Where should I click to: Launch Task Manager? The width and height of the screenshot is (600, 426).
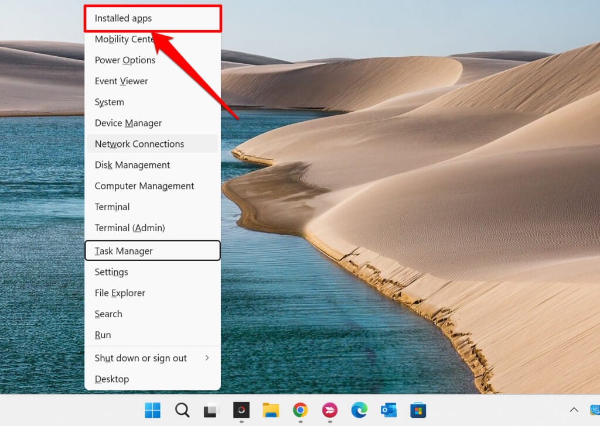152,250
